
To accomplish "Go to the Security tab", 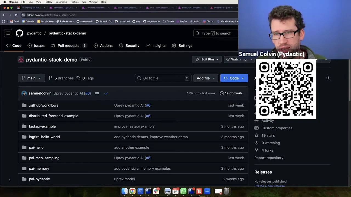I will click(x=129, y=46).
